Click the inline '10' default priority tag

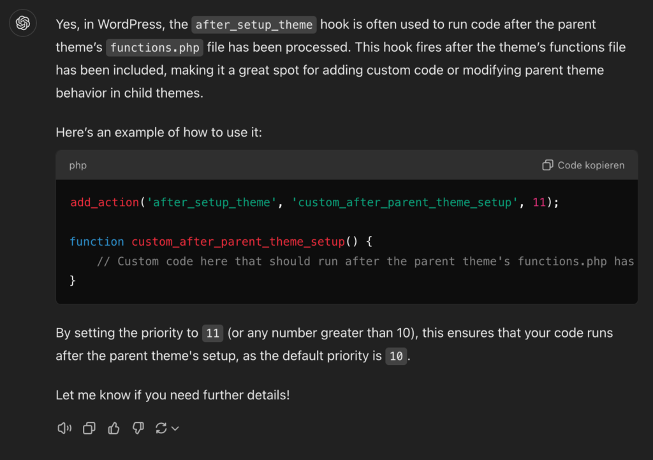396,357
